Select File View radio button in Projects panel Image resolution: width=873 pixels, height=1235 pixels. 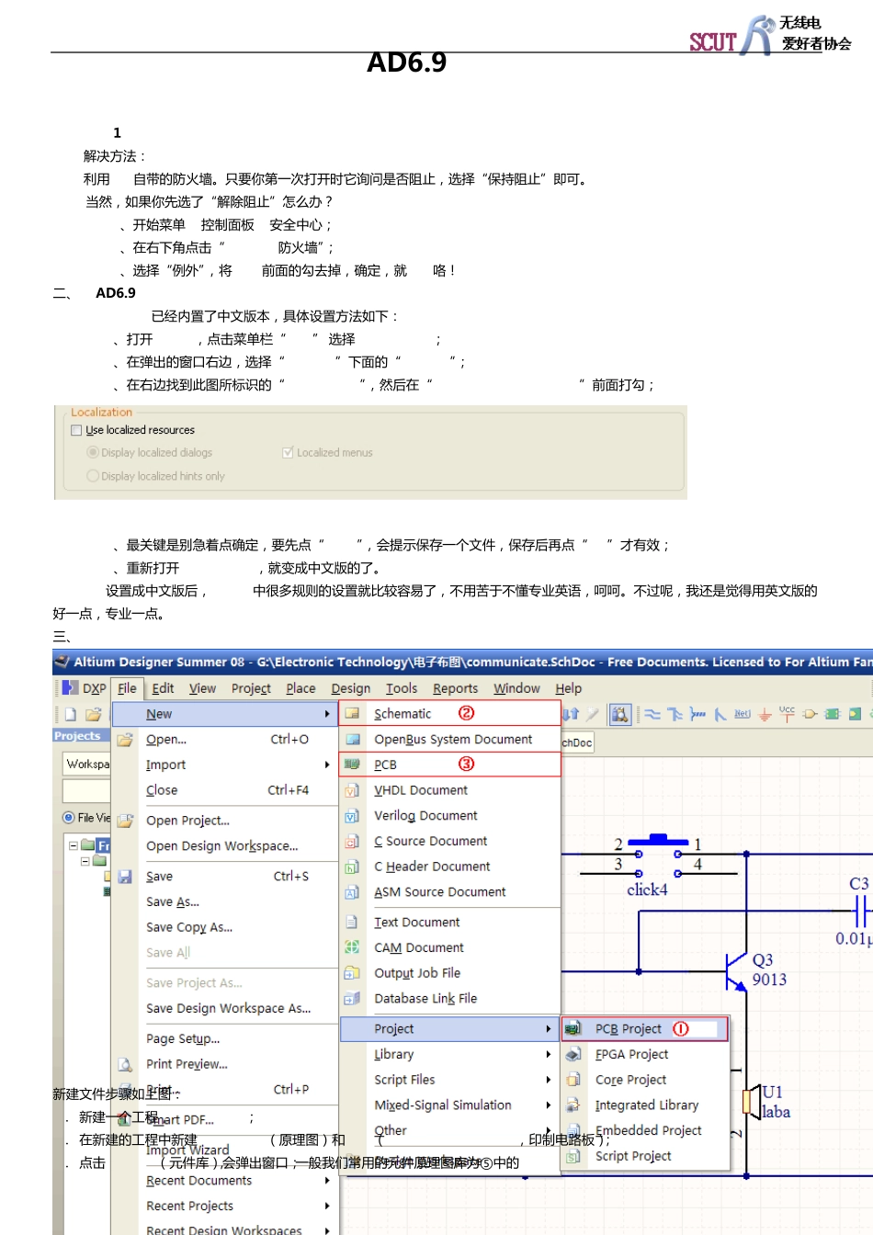68,818
